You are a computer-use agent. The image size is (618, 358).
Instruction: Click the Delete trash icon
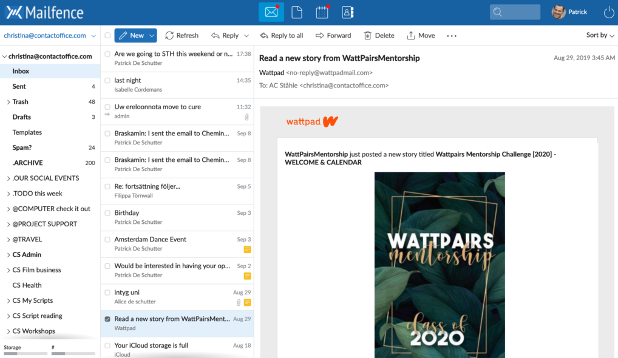pos(367,35)
